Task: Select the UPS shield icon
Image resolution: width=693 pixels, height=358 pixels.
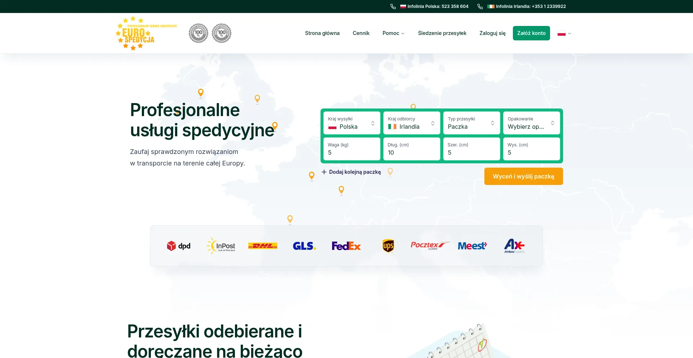Action: [x=388, y=246]
